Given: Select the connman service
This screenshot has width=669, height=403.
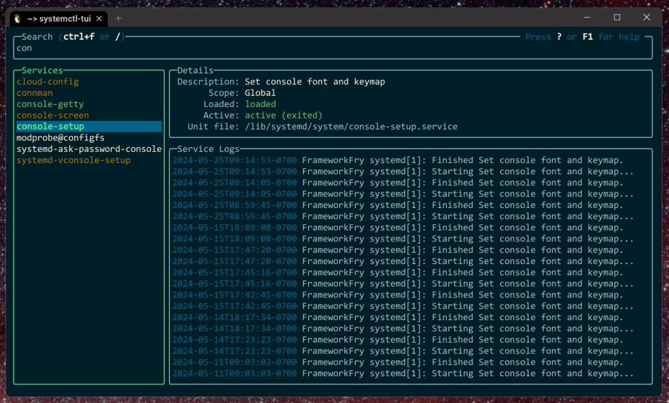Looking at the screenshot, I should [35, 93].
